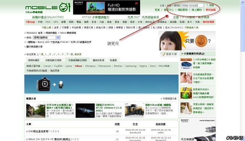This screenshot has width=245, height=141.
Task: Click the magnifier search button
Action: tap(210, 5)
